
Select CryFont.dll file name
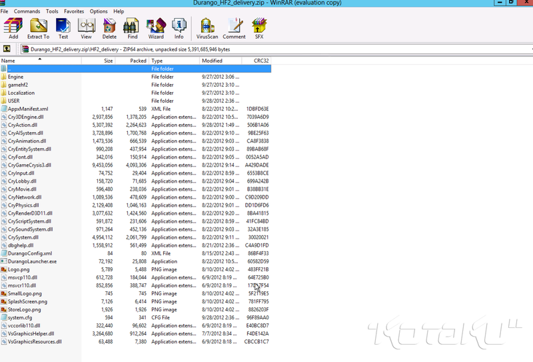(x=21, y=157)
